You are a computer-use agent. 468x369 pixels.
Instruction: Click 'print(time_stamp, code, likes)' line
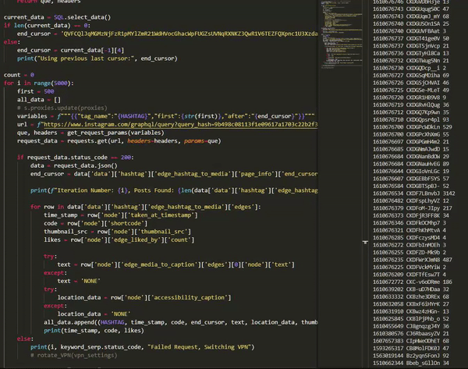pos(94,331)
